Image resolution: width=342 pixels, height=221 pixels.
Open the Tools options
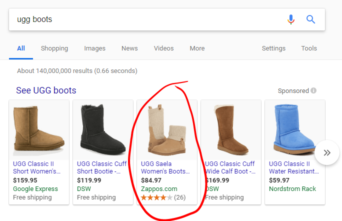coord(308,48)
